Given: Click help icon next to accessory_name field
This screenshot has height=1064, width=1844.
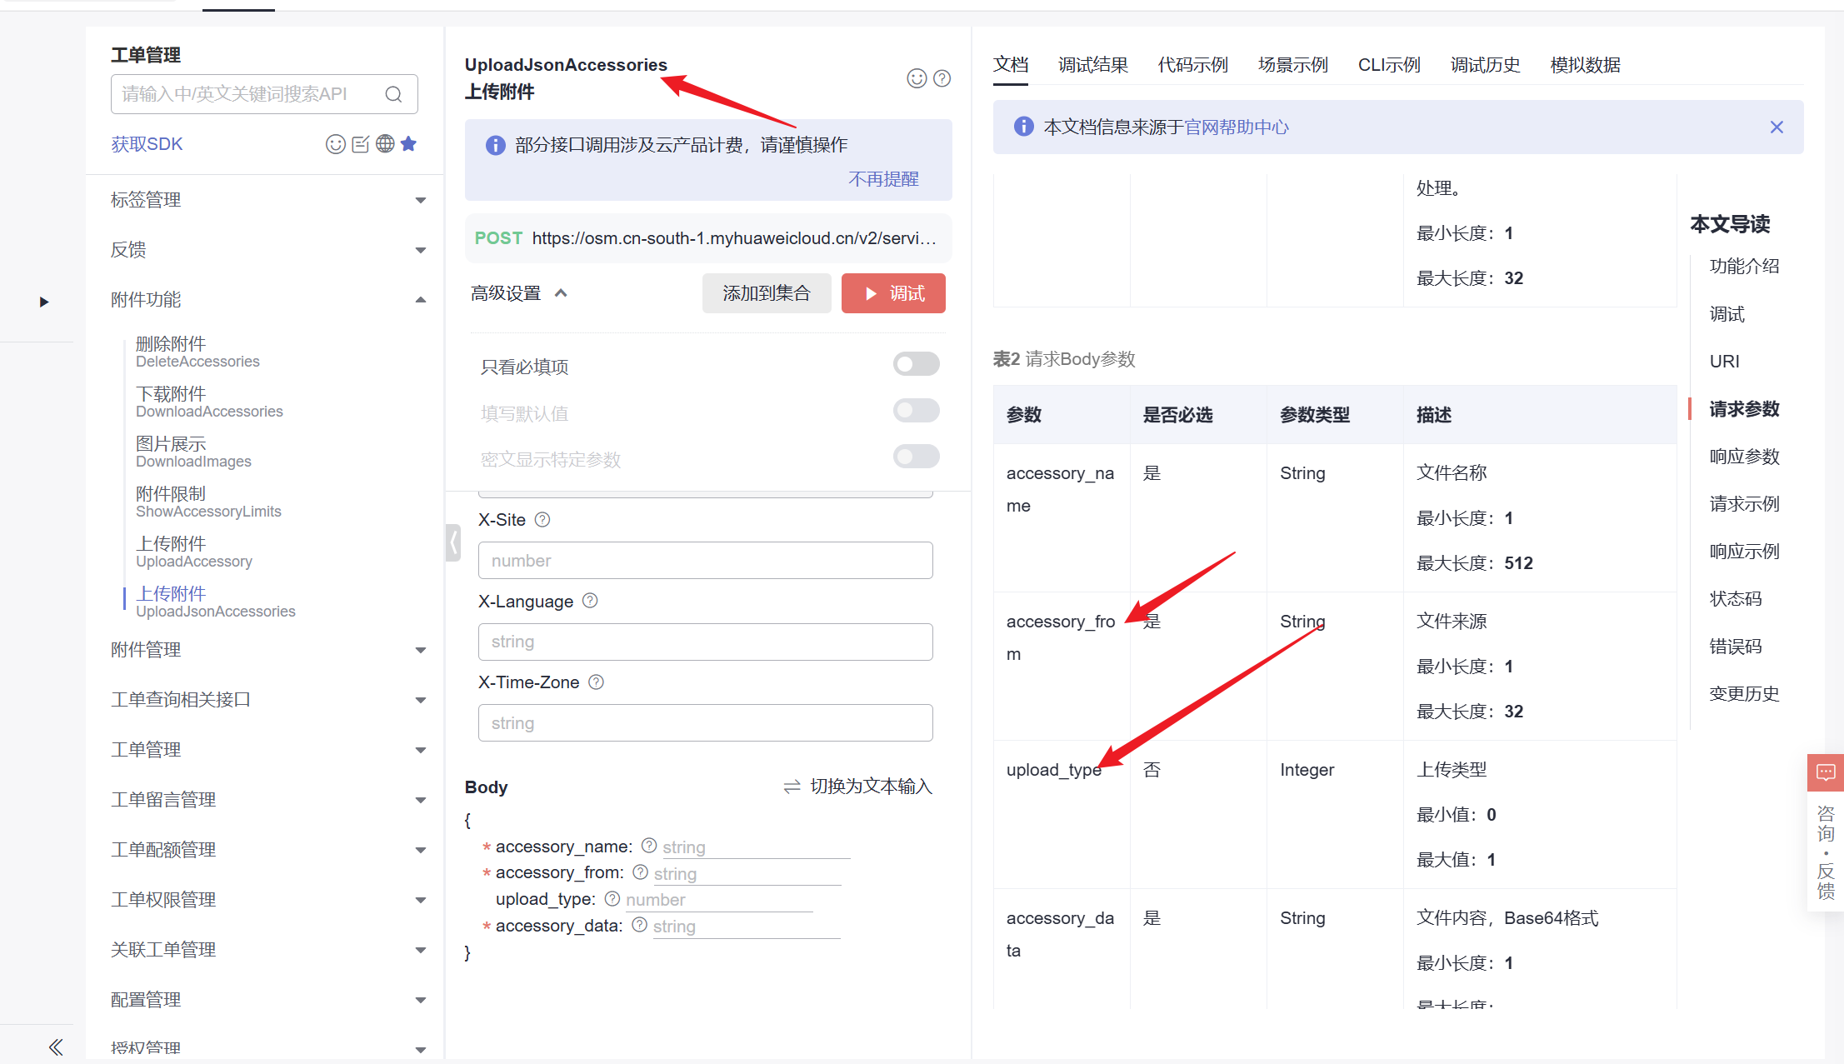Looking at the screenshot, I should tap(649, 846).
